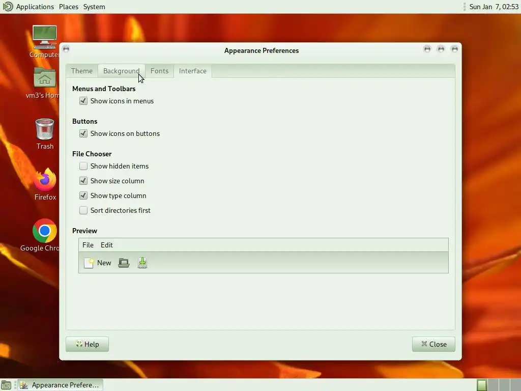
Task: Select the Computer desktop icon
Action: click(x=45, y=41)
